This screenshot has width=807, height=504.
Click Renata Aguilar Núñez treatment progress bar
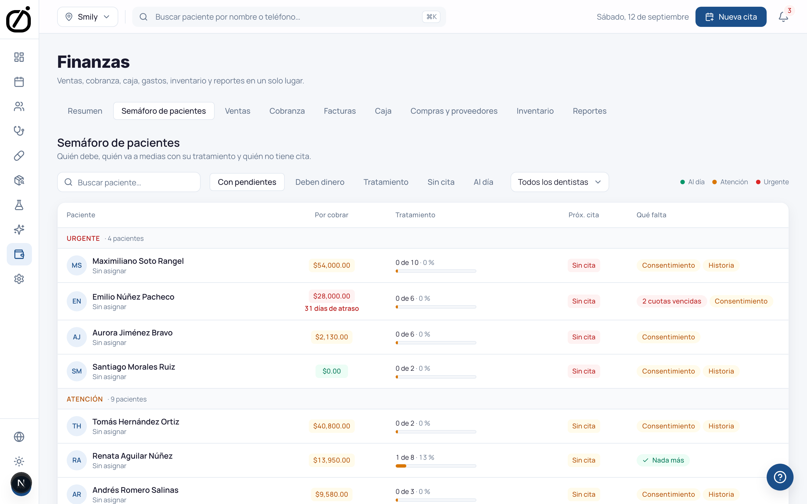point(435,466)
